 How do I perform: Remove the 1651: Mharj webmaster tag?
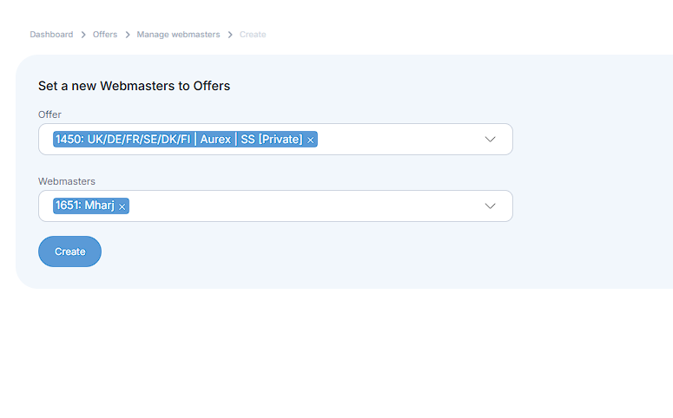point(122,206)
